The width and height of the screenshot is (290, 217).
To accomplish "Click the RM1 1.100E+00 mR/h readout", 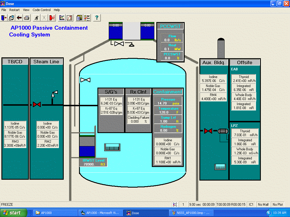I will pyautogui.click(x=168, y=160).
